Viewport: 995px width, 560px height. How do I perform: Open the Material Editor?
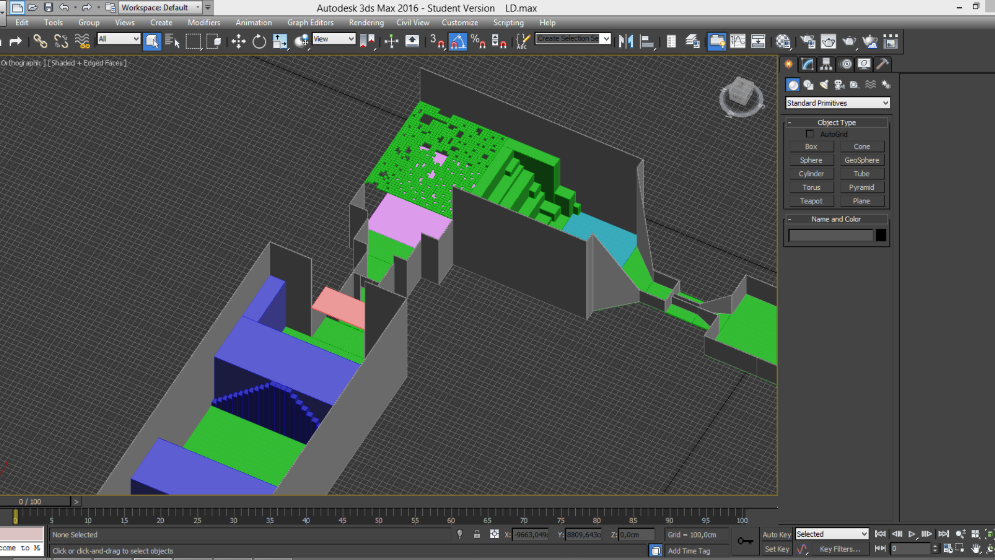tap(783, 41)
